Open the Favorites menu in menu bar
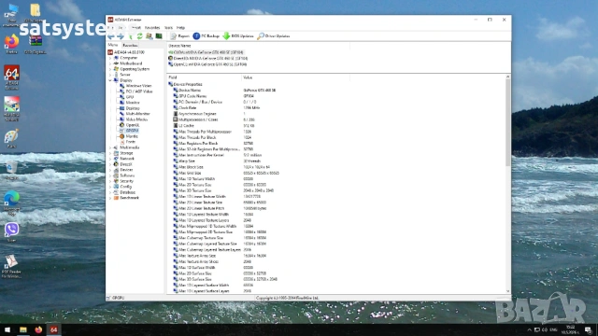 click(152, 28)
